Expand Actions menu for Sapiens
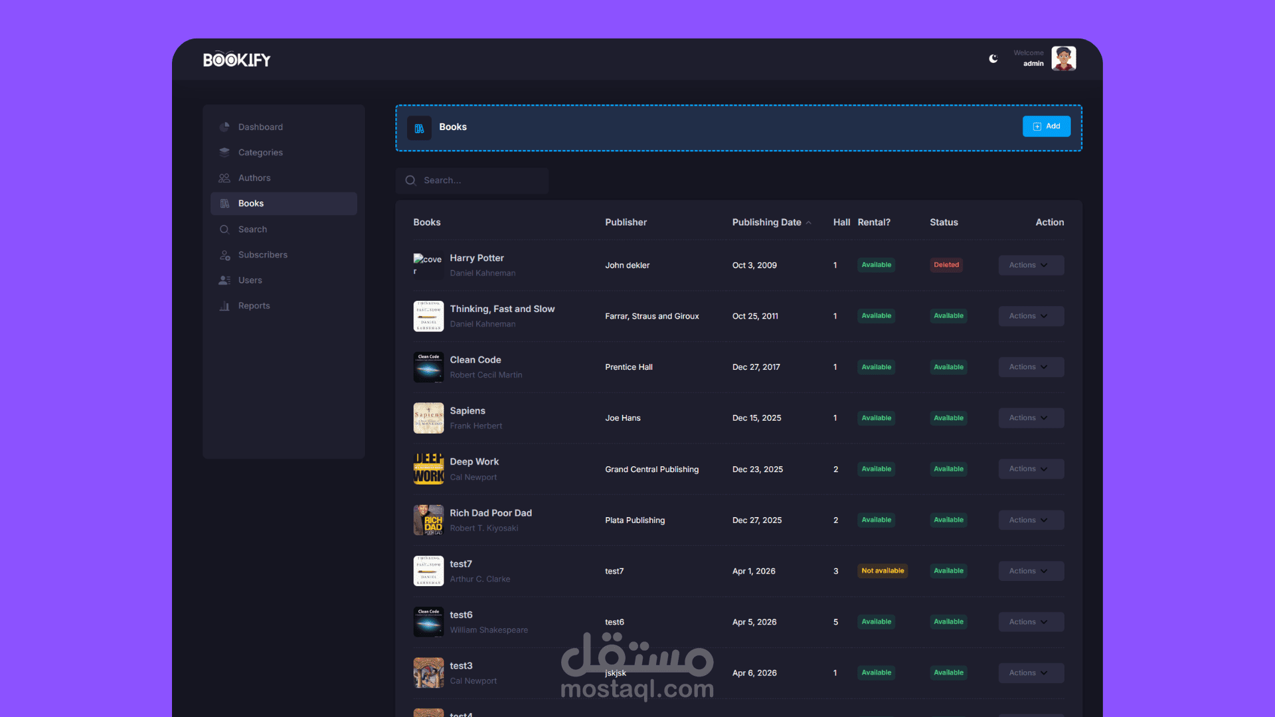This screenshot has width=1275, height=717. pos(1031,418)
